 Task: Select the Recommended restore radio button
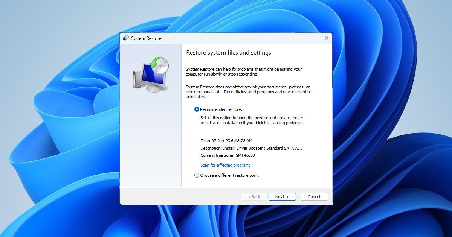[197, 109]
